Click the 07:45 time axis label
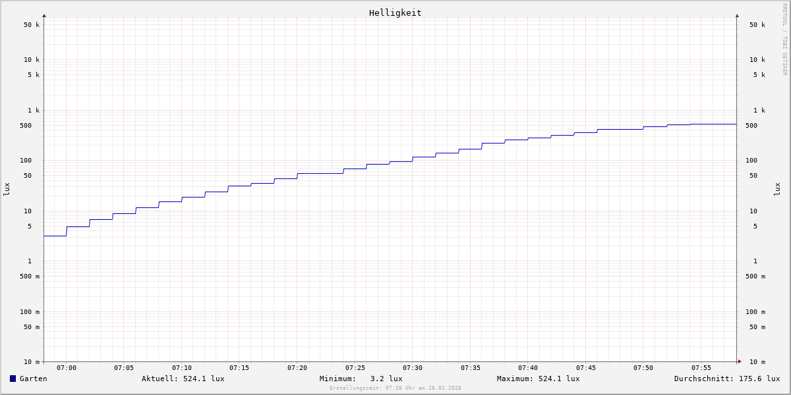The height and width of the screenshot is (395, 791). click(586, 368)
